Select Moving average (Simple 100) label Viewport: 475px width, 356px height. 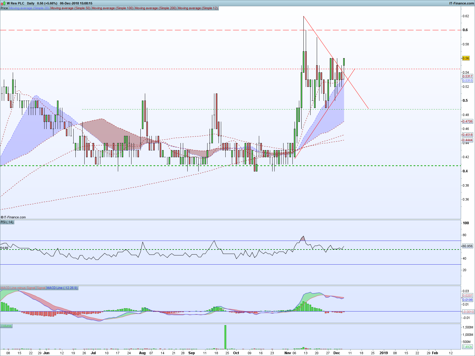tap(113, 8)
